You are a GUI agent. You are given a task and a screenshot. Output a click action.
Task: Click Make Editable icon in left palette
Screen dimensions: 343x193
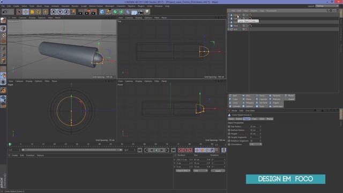(x=3, y=20)
